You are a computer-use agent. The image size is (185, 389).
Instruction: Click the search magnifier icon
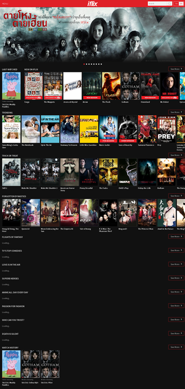click(169, 3)
